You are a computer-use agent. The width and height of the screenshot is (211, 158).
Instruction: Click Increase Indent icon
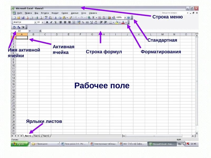[x=105, y=22]
